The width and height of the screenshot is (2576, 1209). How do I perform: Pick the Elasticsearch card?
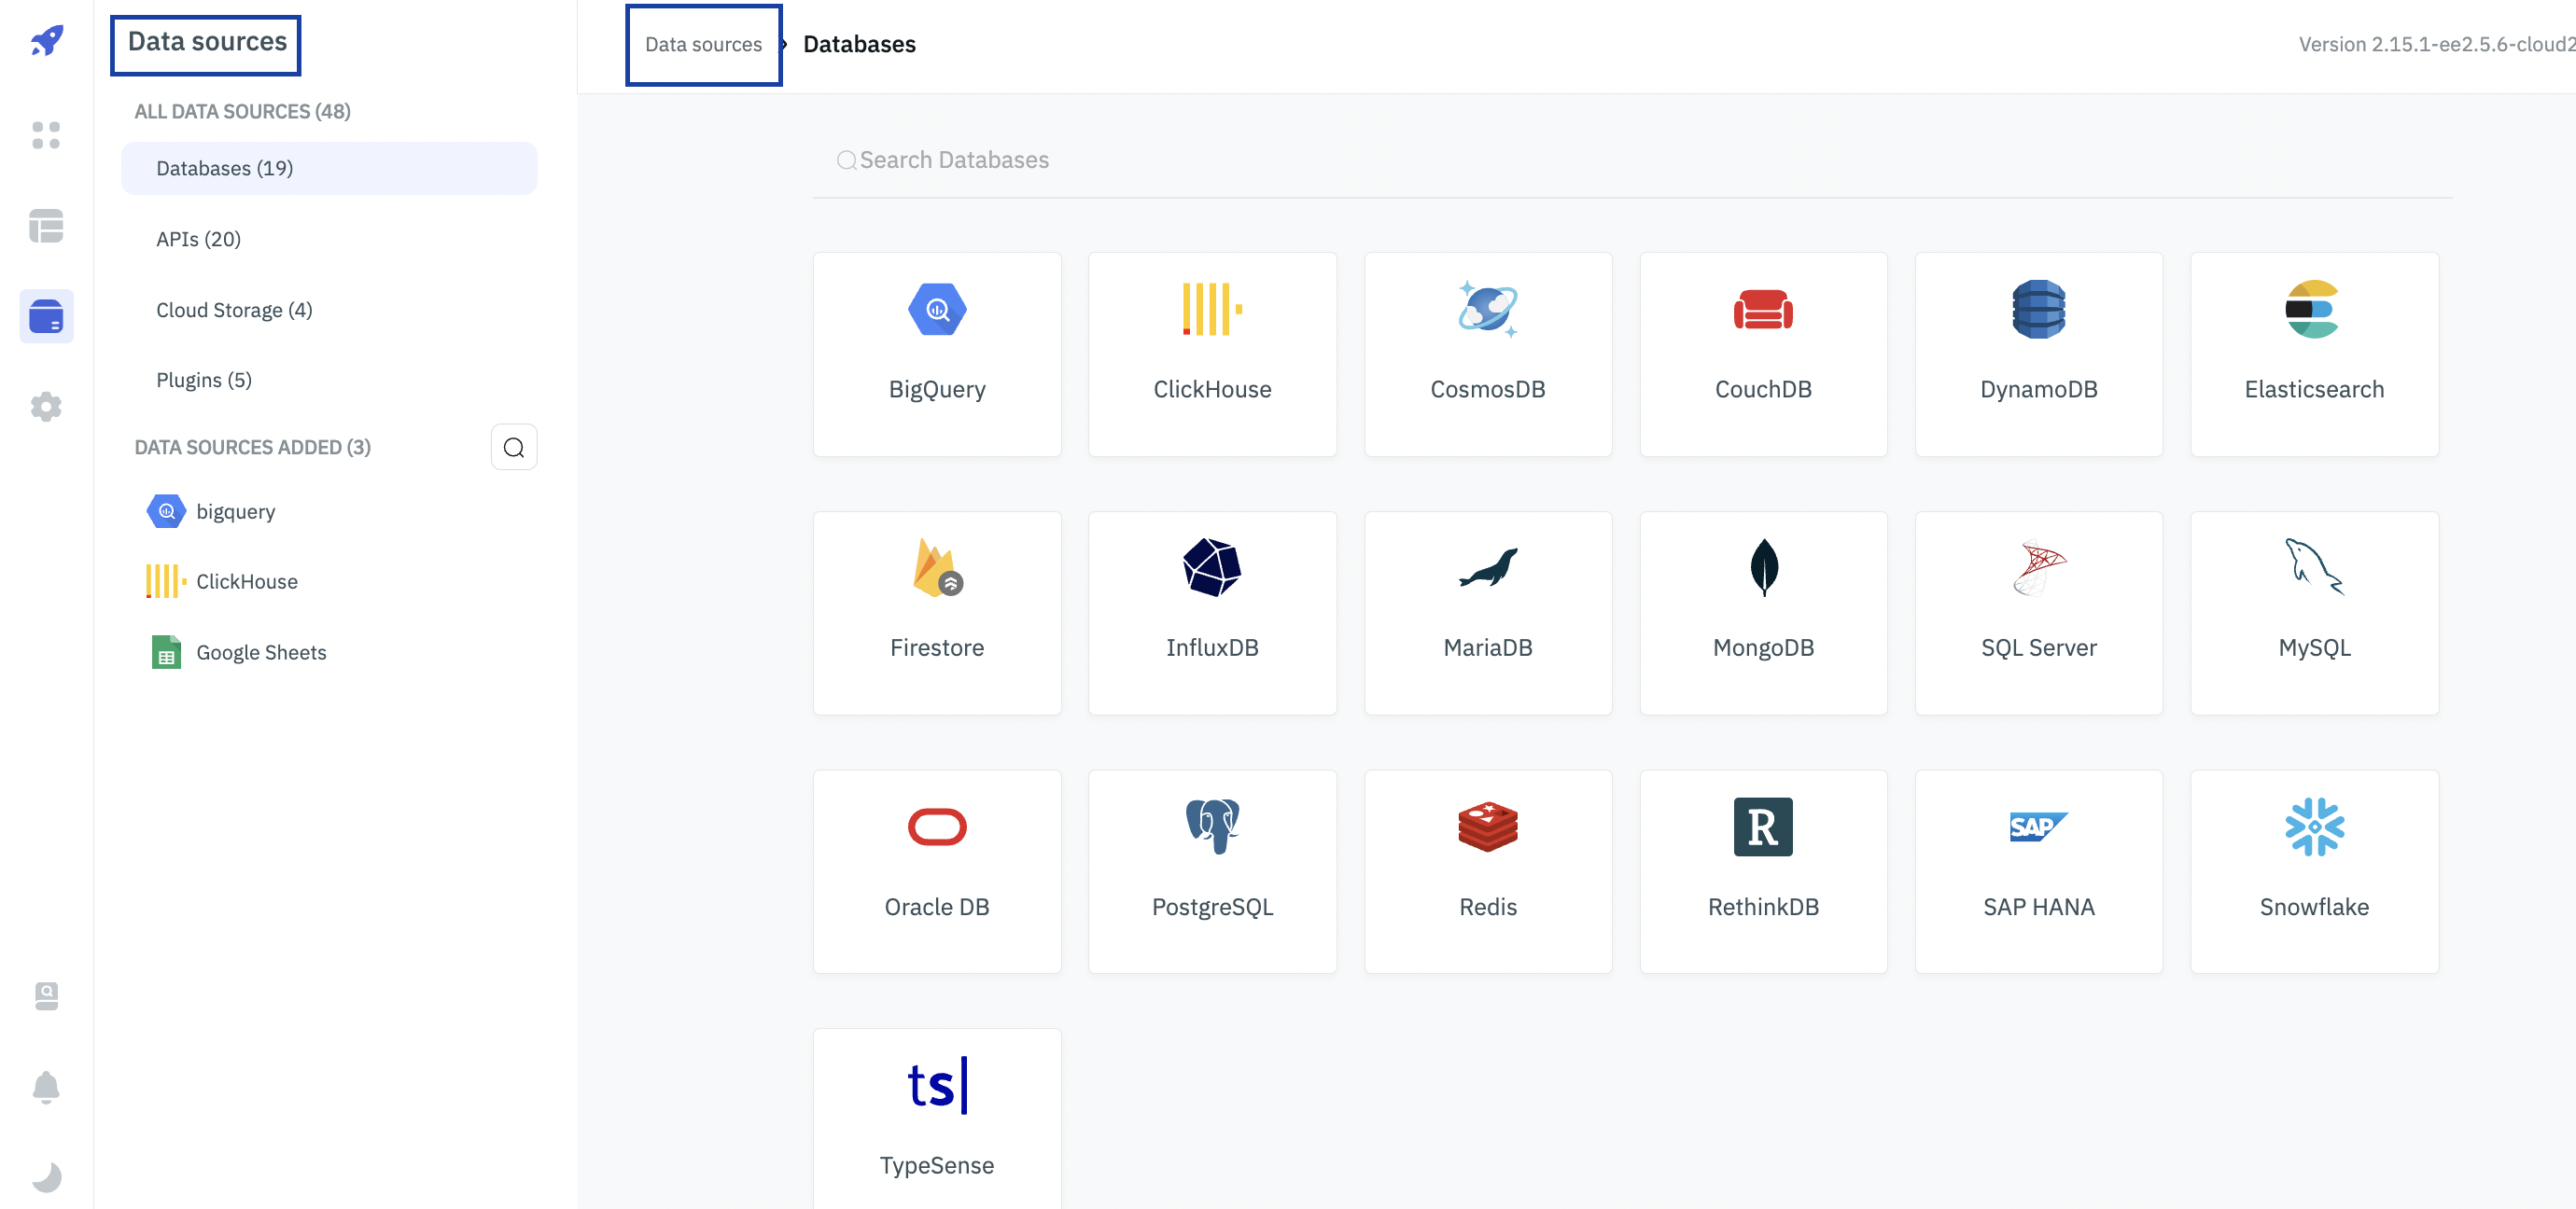(2315, 354)
